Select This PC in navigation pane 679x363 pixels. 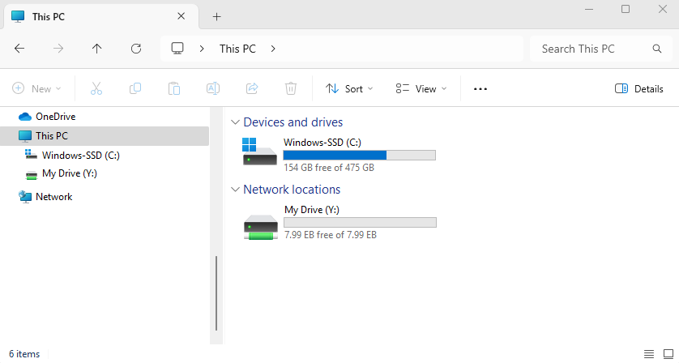click(105, 136)
